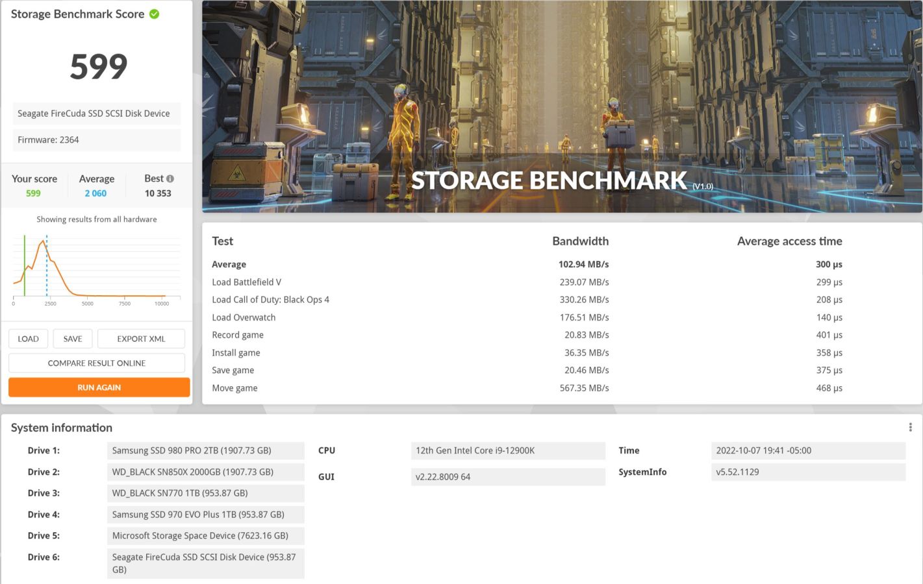Click the Time value 2022-10-07 19:41
This screenshot has width=923, height=584.
tap(808, 450)
